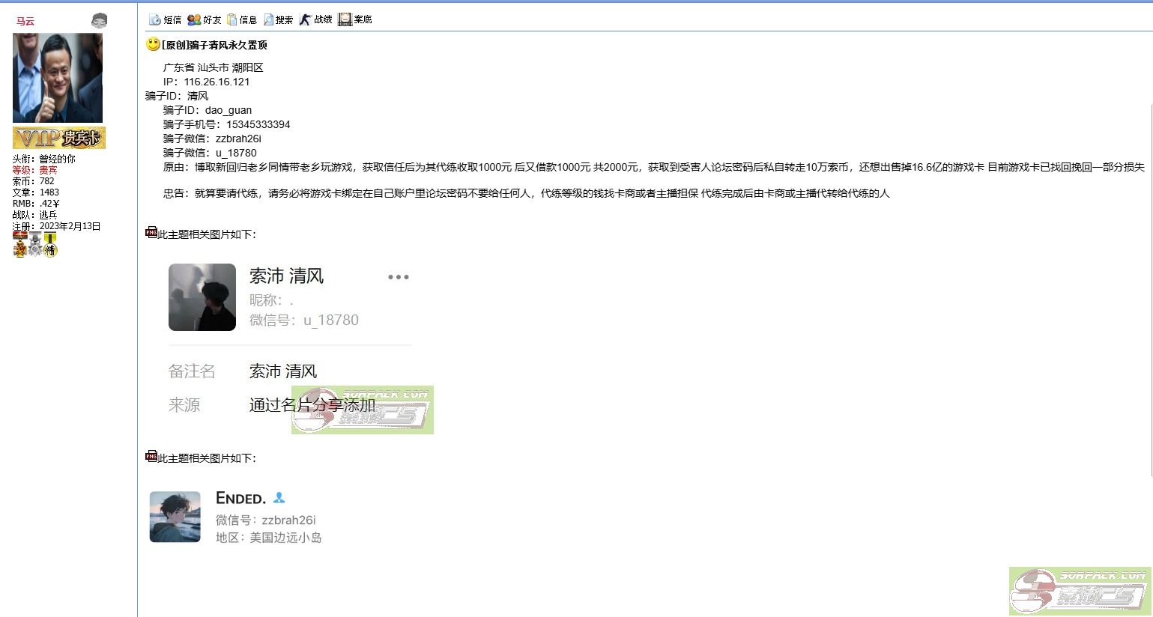Click the gray face status icon

(x=99, y=21)
